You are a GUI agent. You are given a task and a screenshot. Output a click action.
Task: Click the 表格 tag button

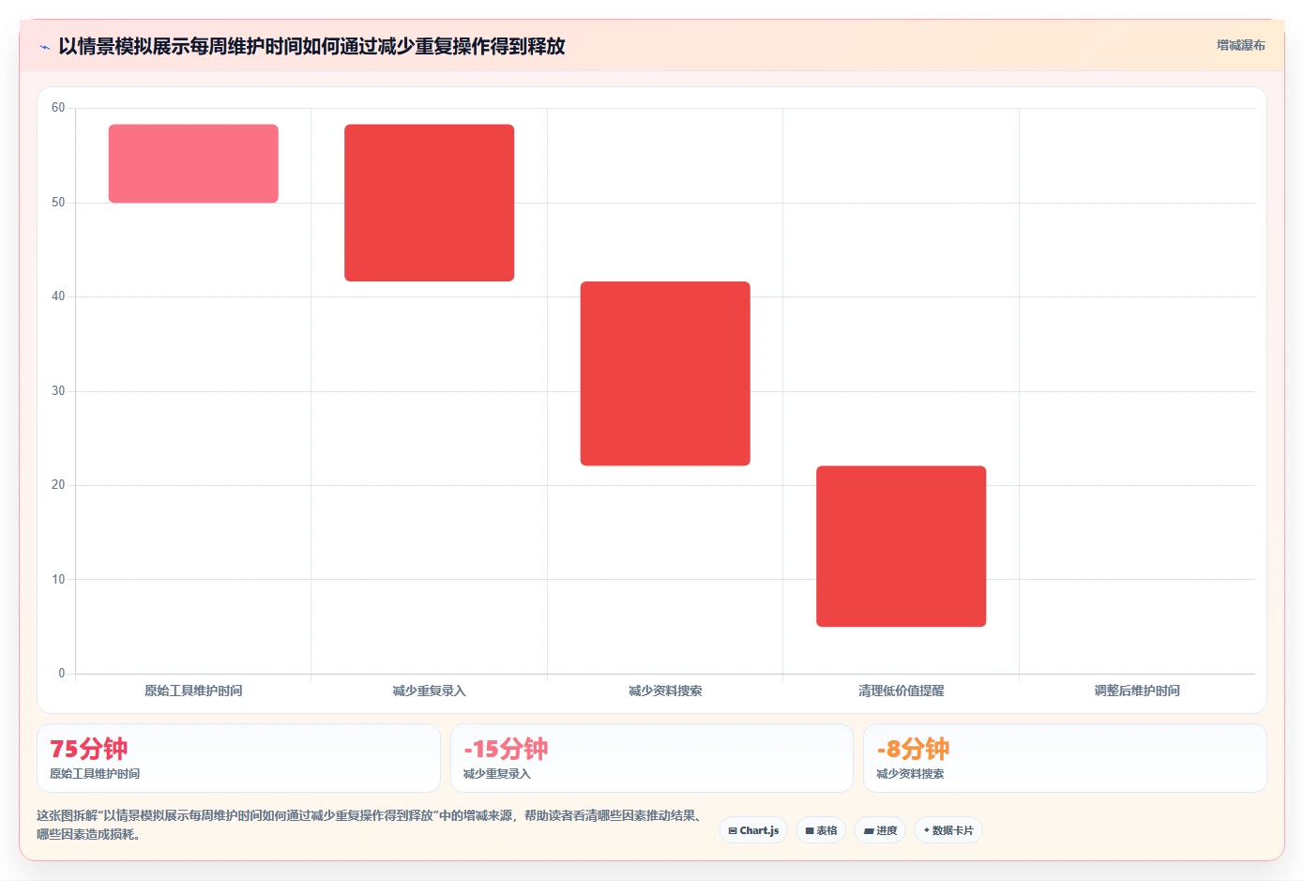pos(821,830)
